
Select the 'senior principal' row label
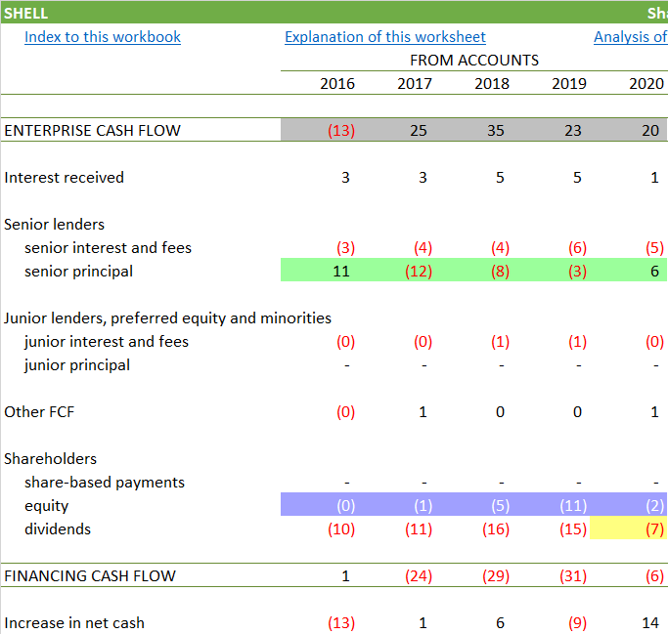[x=79, y=272]
